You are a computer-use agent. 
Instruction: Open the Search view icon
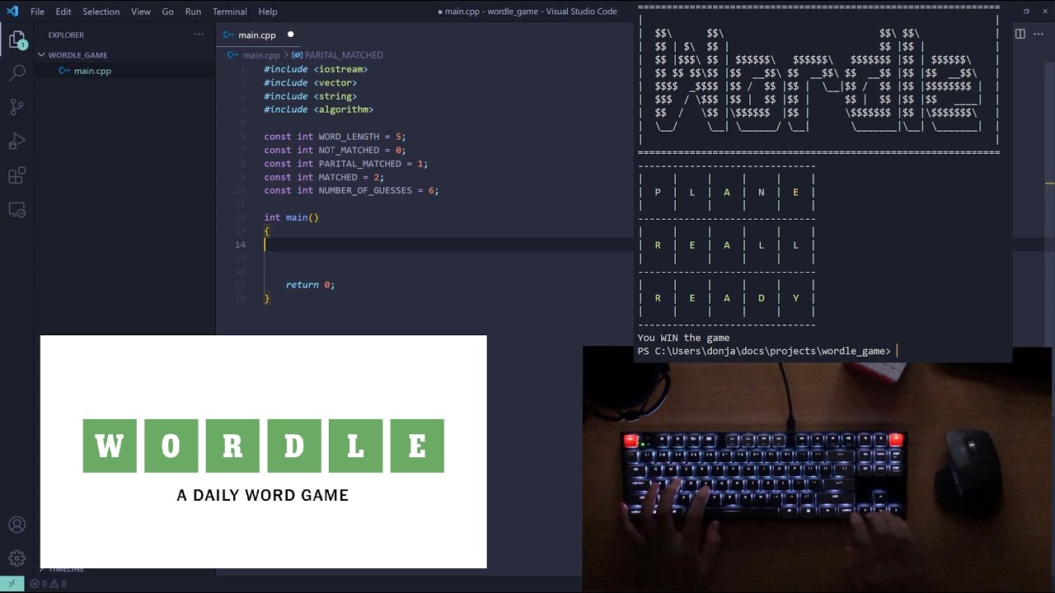(16, 73)
